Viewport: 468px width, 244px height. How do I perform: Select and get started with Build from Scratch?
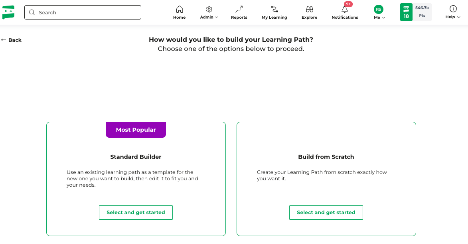coord(326,213)
